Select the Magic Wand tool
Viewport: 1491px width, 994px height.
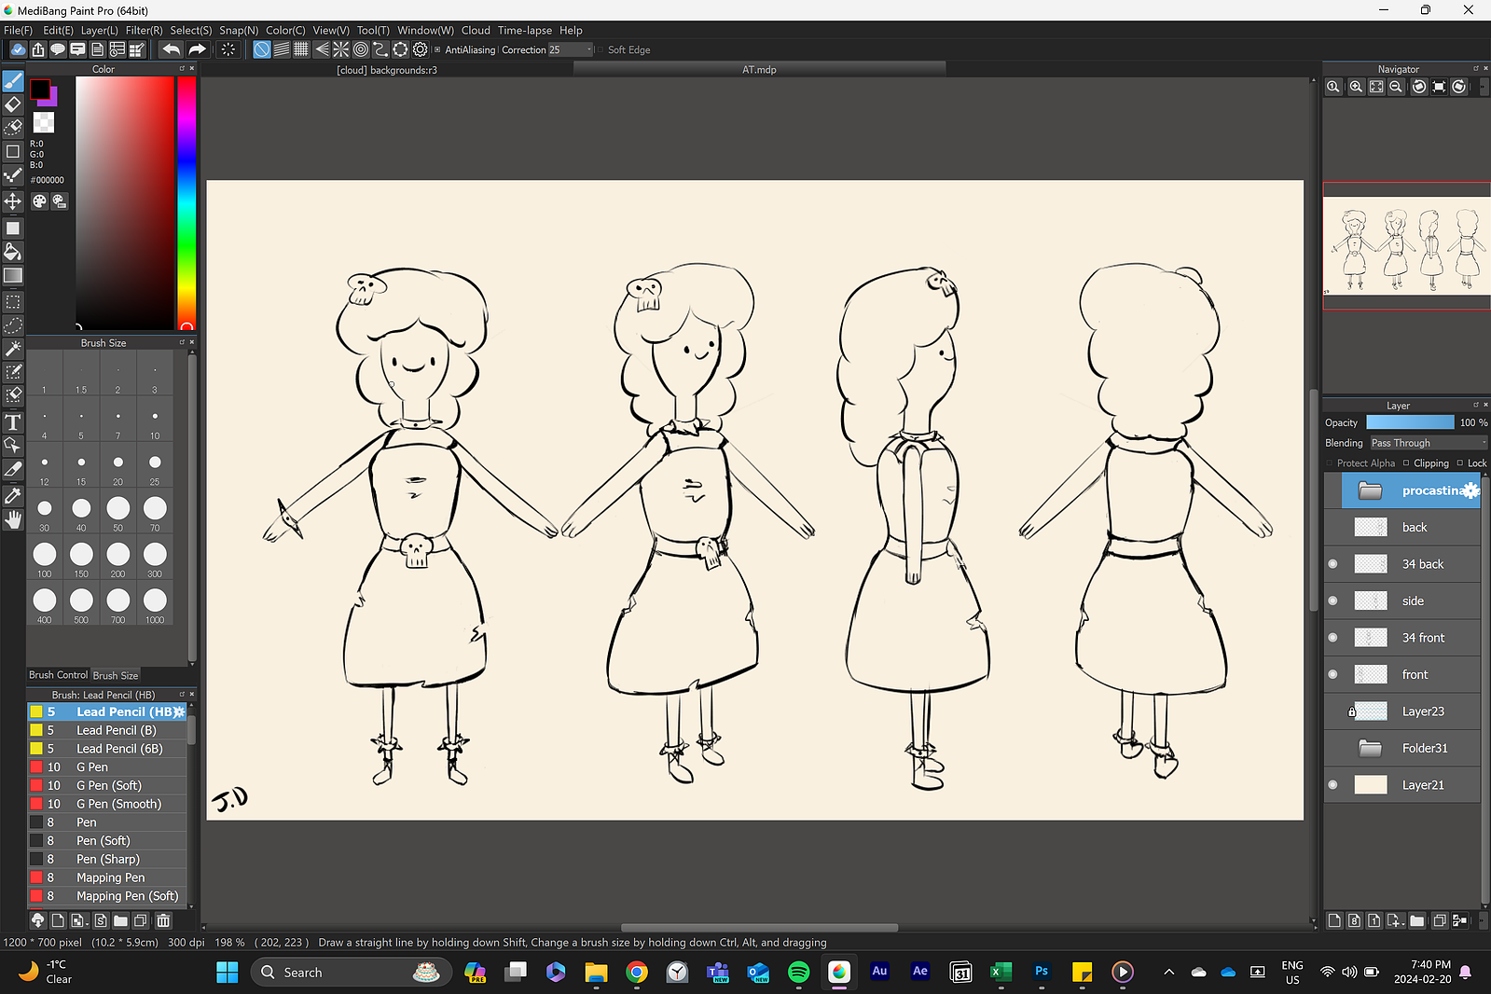[x=13, y=349]
